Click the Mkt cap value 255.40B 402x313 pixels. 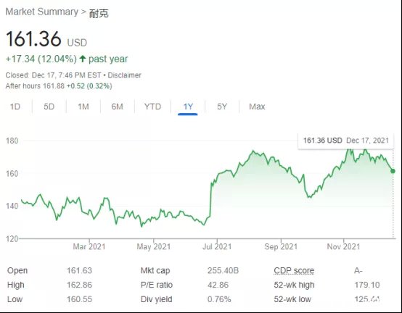point(223,270)
